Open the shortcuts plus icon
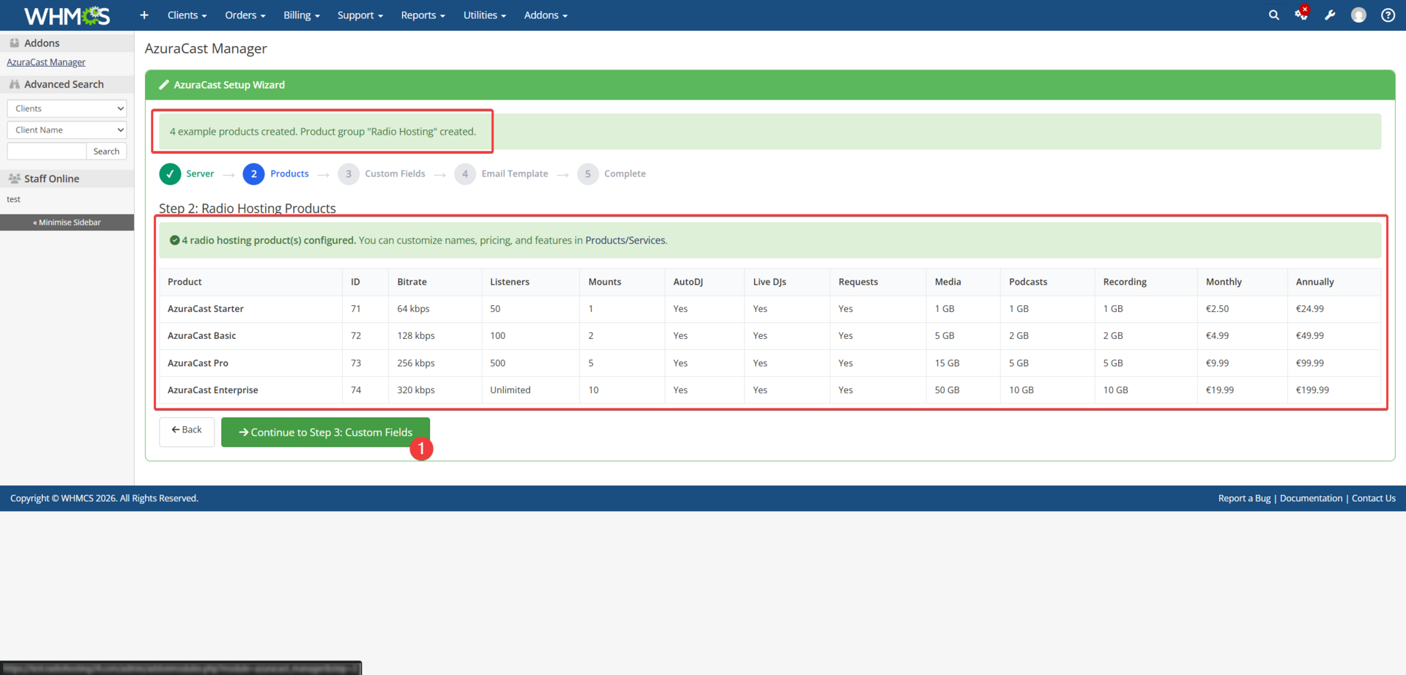 click(144, 15)
